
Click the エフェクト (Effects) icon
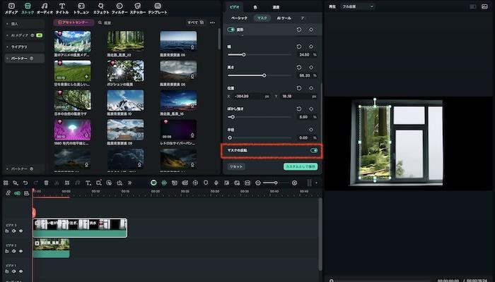pyautogui.click(x=100, y=8)
